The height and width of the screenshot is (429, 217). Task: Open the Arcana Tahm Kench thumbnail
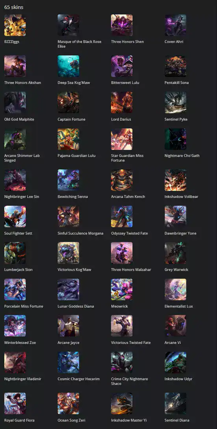[x=122, y=180]
